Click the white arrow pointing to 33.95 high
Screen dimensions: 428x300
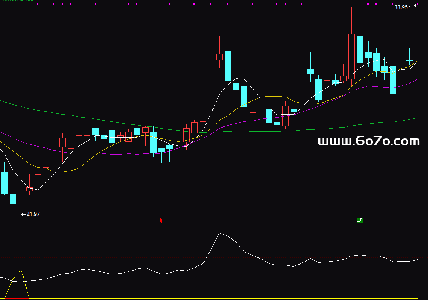click(x=413, y=6)
